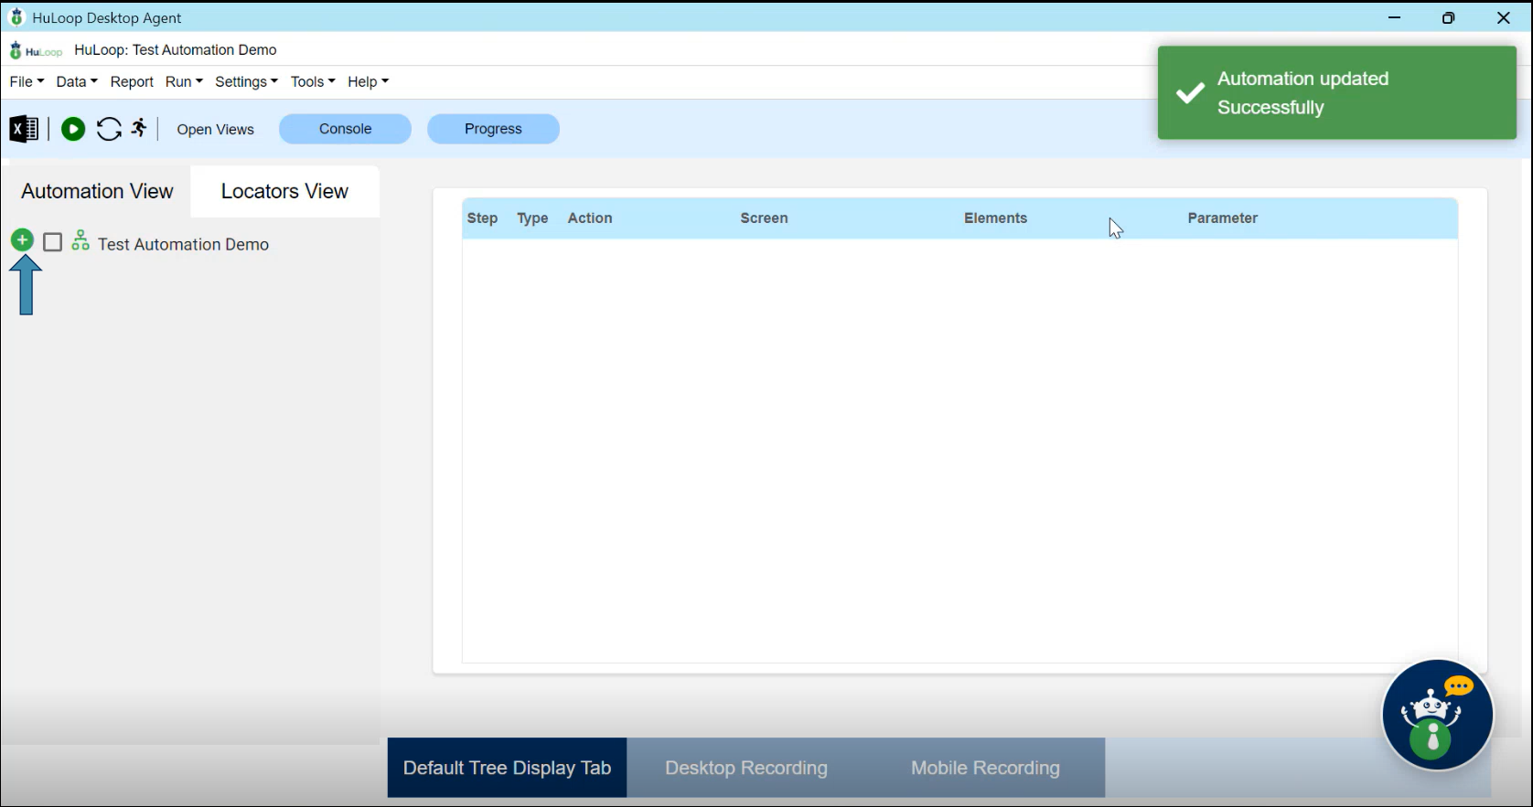This screenshot has height=807, width=1533.
Task: Open the Settings dropdown menu
Action: click(x=246, y=82)
